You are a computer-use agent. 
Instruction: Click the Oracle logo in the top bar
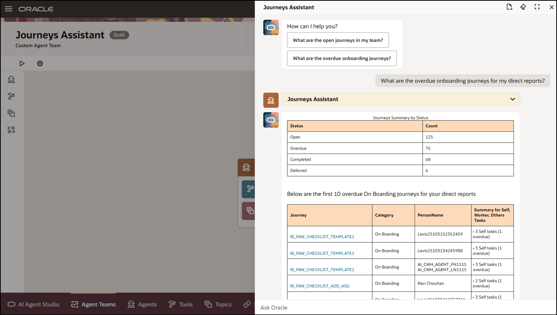(36, 9)
